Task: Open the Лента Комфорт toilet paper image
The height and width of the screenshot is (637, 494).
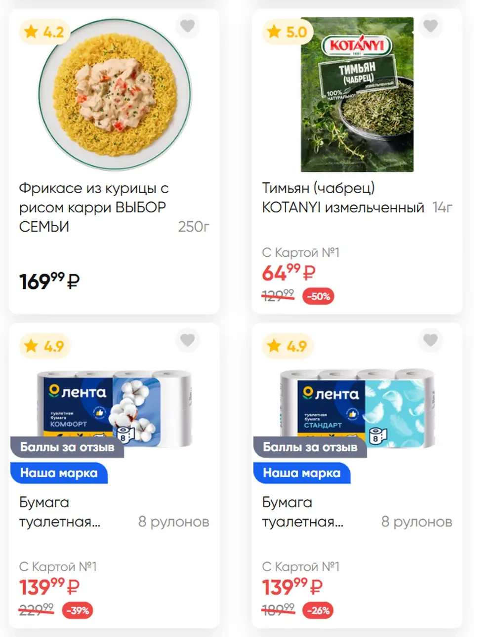Action: 115,409
